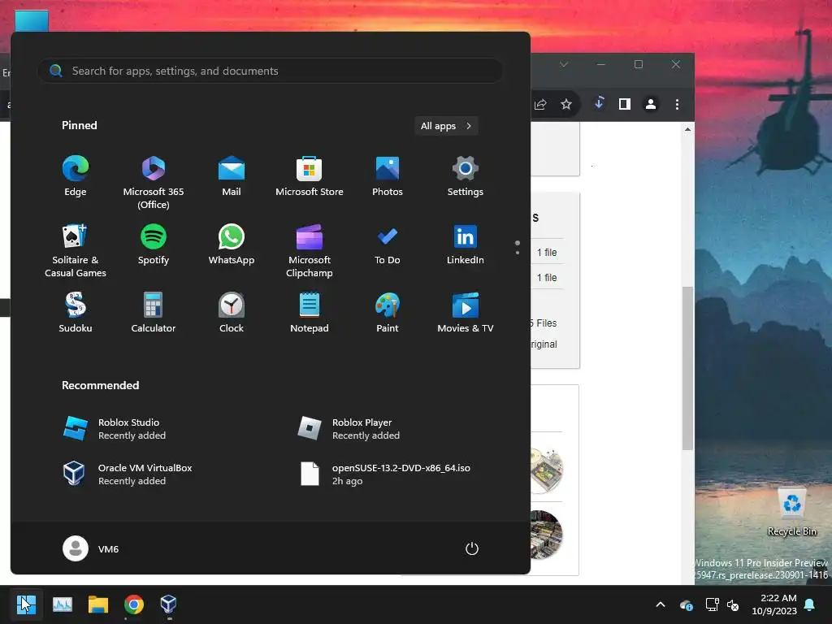Viewport: 832px width, 624px height.
Task: Launch LinkedIn pinned app
Action: 466,244
